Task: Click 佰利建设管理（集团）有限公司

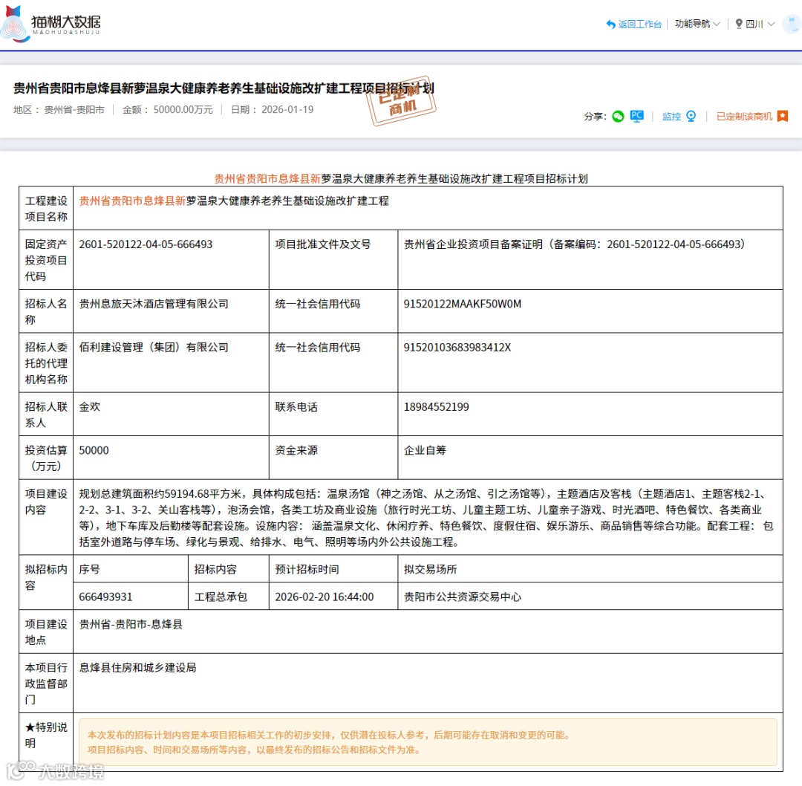Action: (154, 348)
